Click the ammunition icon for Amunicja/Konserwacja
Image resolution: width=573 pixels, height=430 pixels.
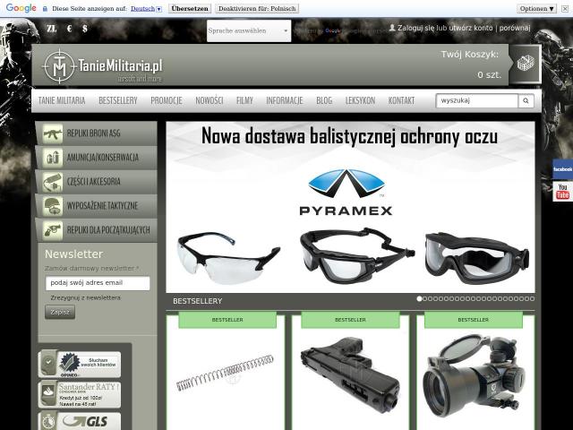(x=52, y=158)
